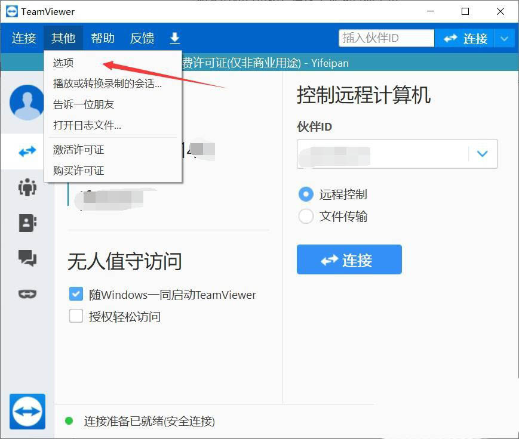519x439 pixels.
Task: Click the TeamViewer logo at bottom left
Action: [x=27, y=412]
